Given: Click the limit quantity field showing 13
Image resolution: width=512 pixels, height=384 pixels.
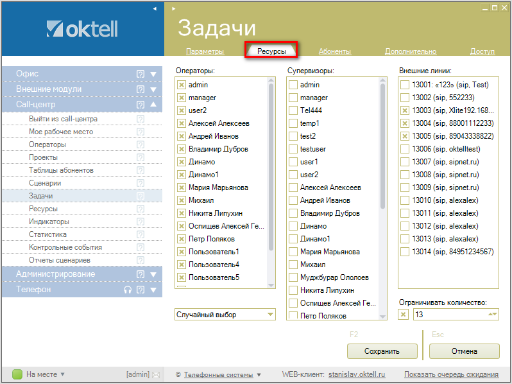Looking at the screenshot, I should [449, 314].
